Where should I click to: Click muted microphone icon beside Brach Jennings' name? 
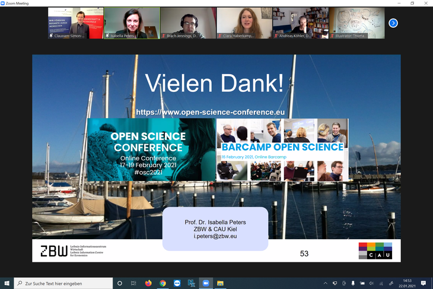click(164, 36)
